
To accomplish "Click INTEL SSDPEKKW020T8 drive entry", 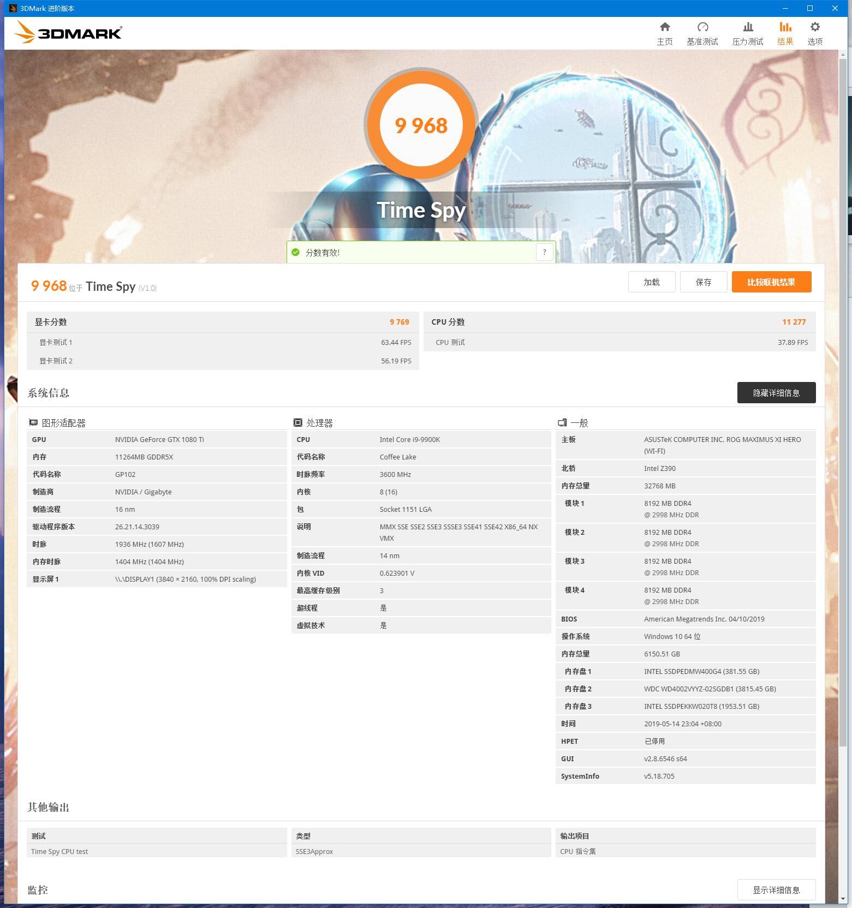I will (x=701, y=706).
